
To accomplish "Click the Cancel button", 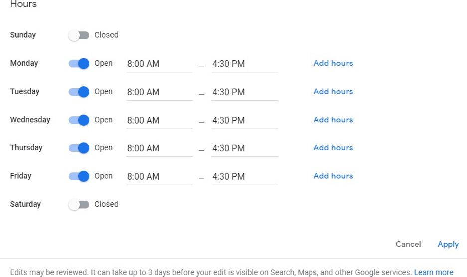I will click(408, 244).
